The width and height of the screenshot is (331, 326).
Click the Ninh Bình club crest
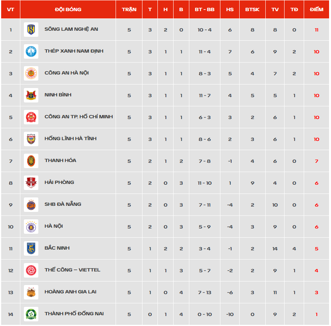coord(31,95)
